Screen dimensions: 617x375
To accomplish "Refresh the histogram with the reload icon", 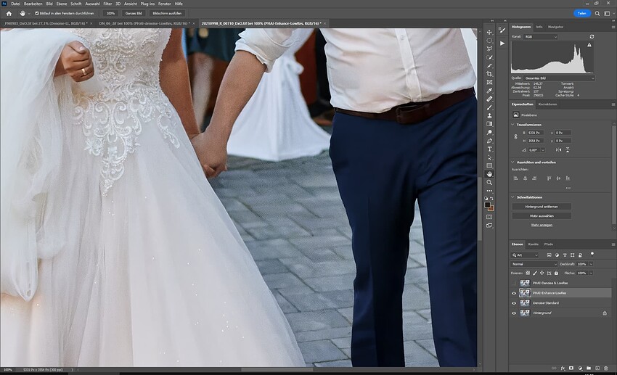I will click(x=593, y=36).
